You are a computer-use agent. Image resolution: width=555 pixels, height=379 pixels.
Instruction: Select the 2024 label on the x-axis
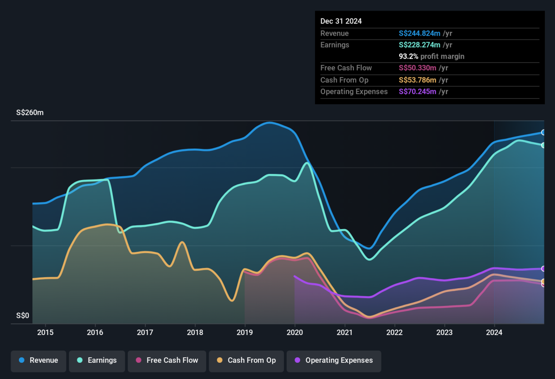click(494, 332)
